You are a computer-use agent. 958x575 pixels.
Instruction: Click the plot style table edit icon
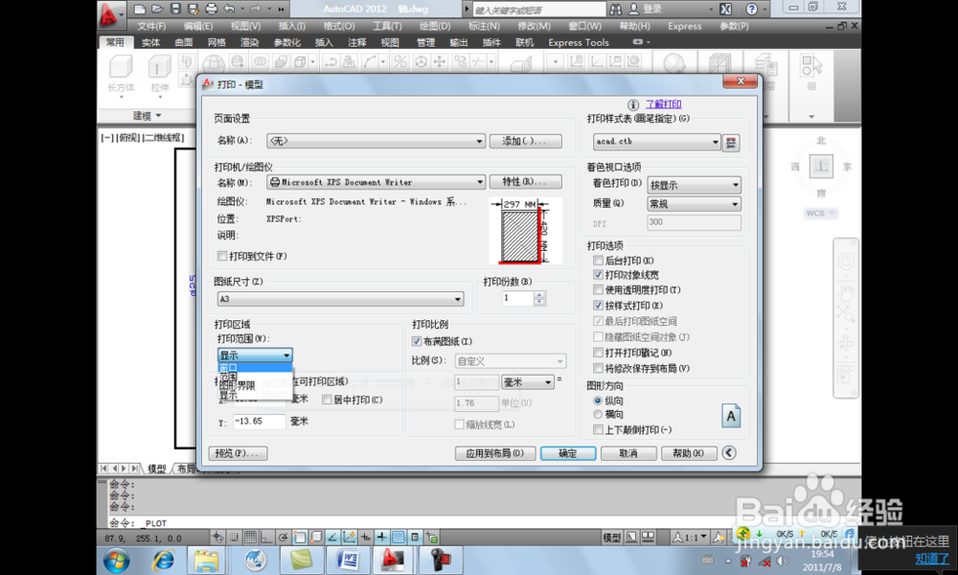click(x=731, y=143)
